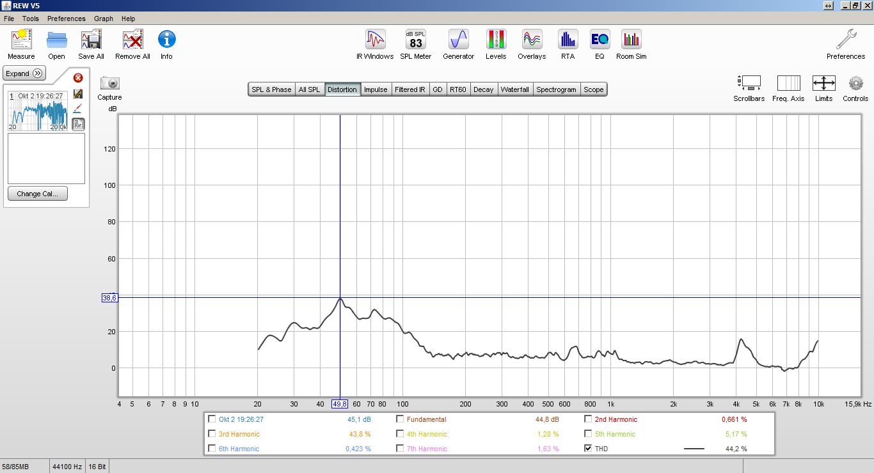Open graph Controls gear icon

point(855,83)
